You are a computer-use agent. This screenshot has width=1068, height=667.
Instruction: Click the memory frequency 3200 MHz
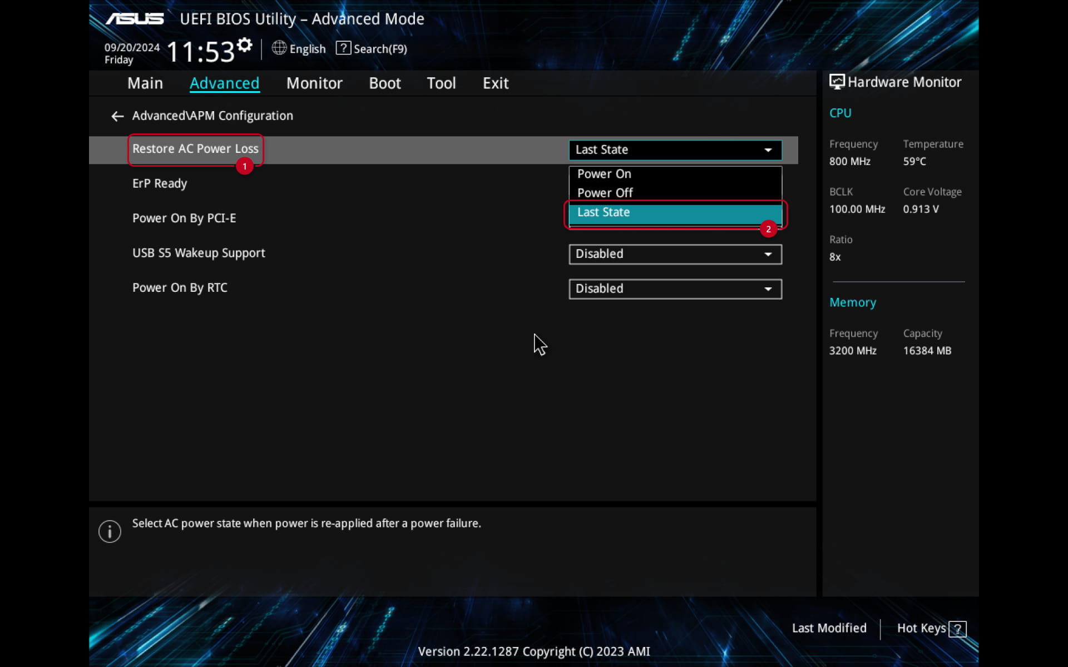[853, 351]
